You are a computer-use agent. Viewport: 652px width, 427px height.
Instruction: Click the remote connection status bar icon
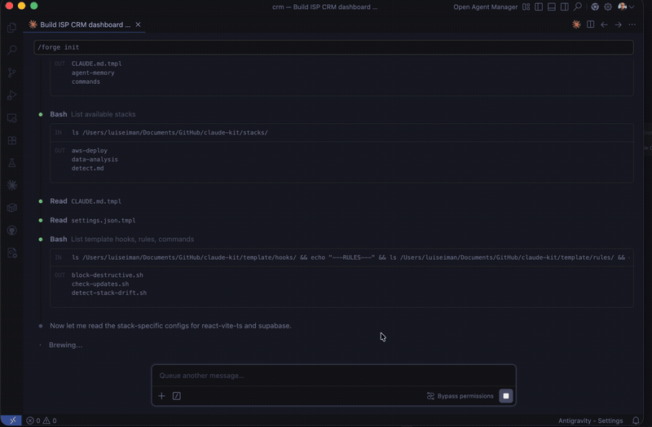(x=11, y=420)
